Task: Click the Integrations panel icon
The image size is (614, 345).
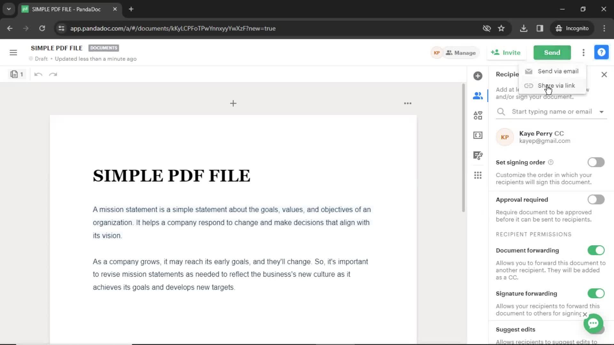Action: pyautogui.click(x=478, y=175)
